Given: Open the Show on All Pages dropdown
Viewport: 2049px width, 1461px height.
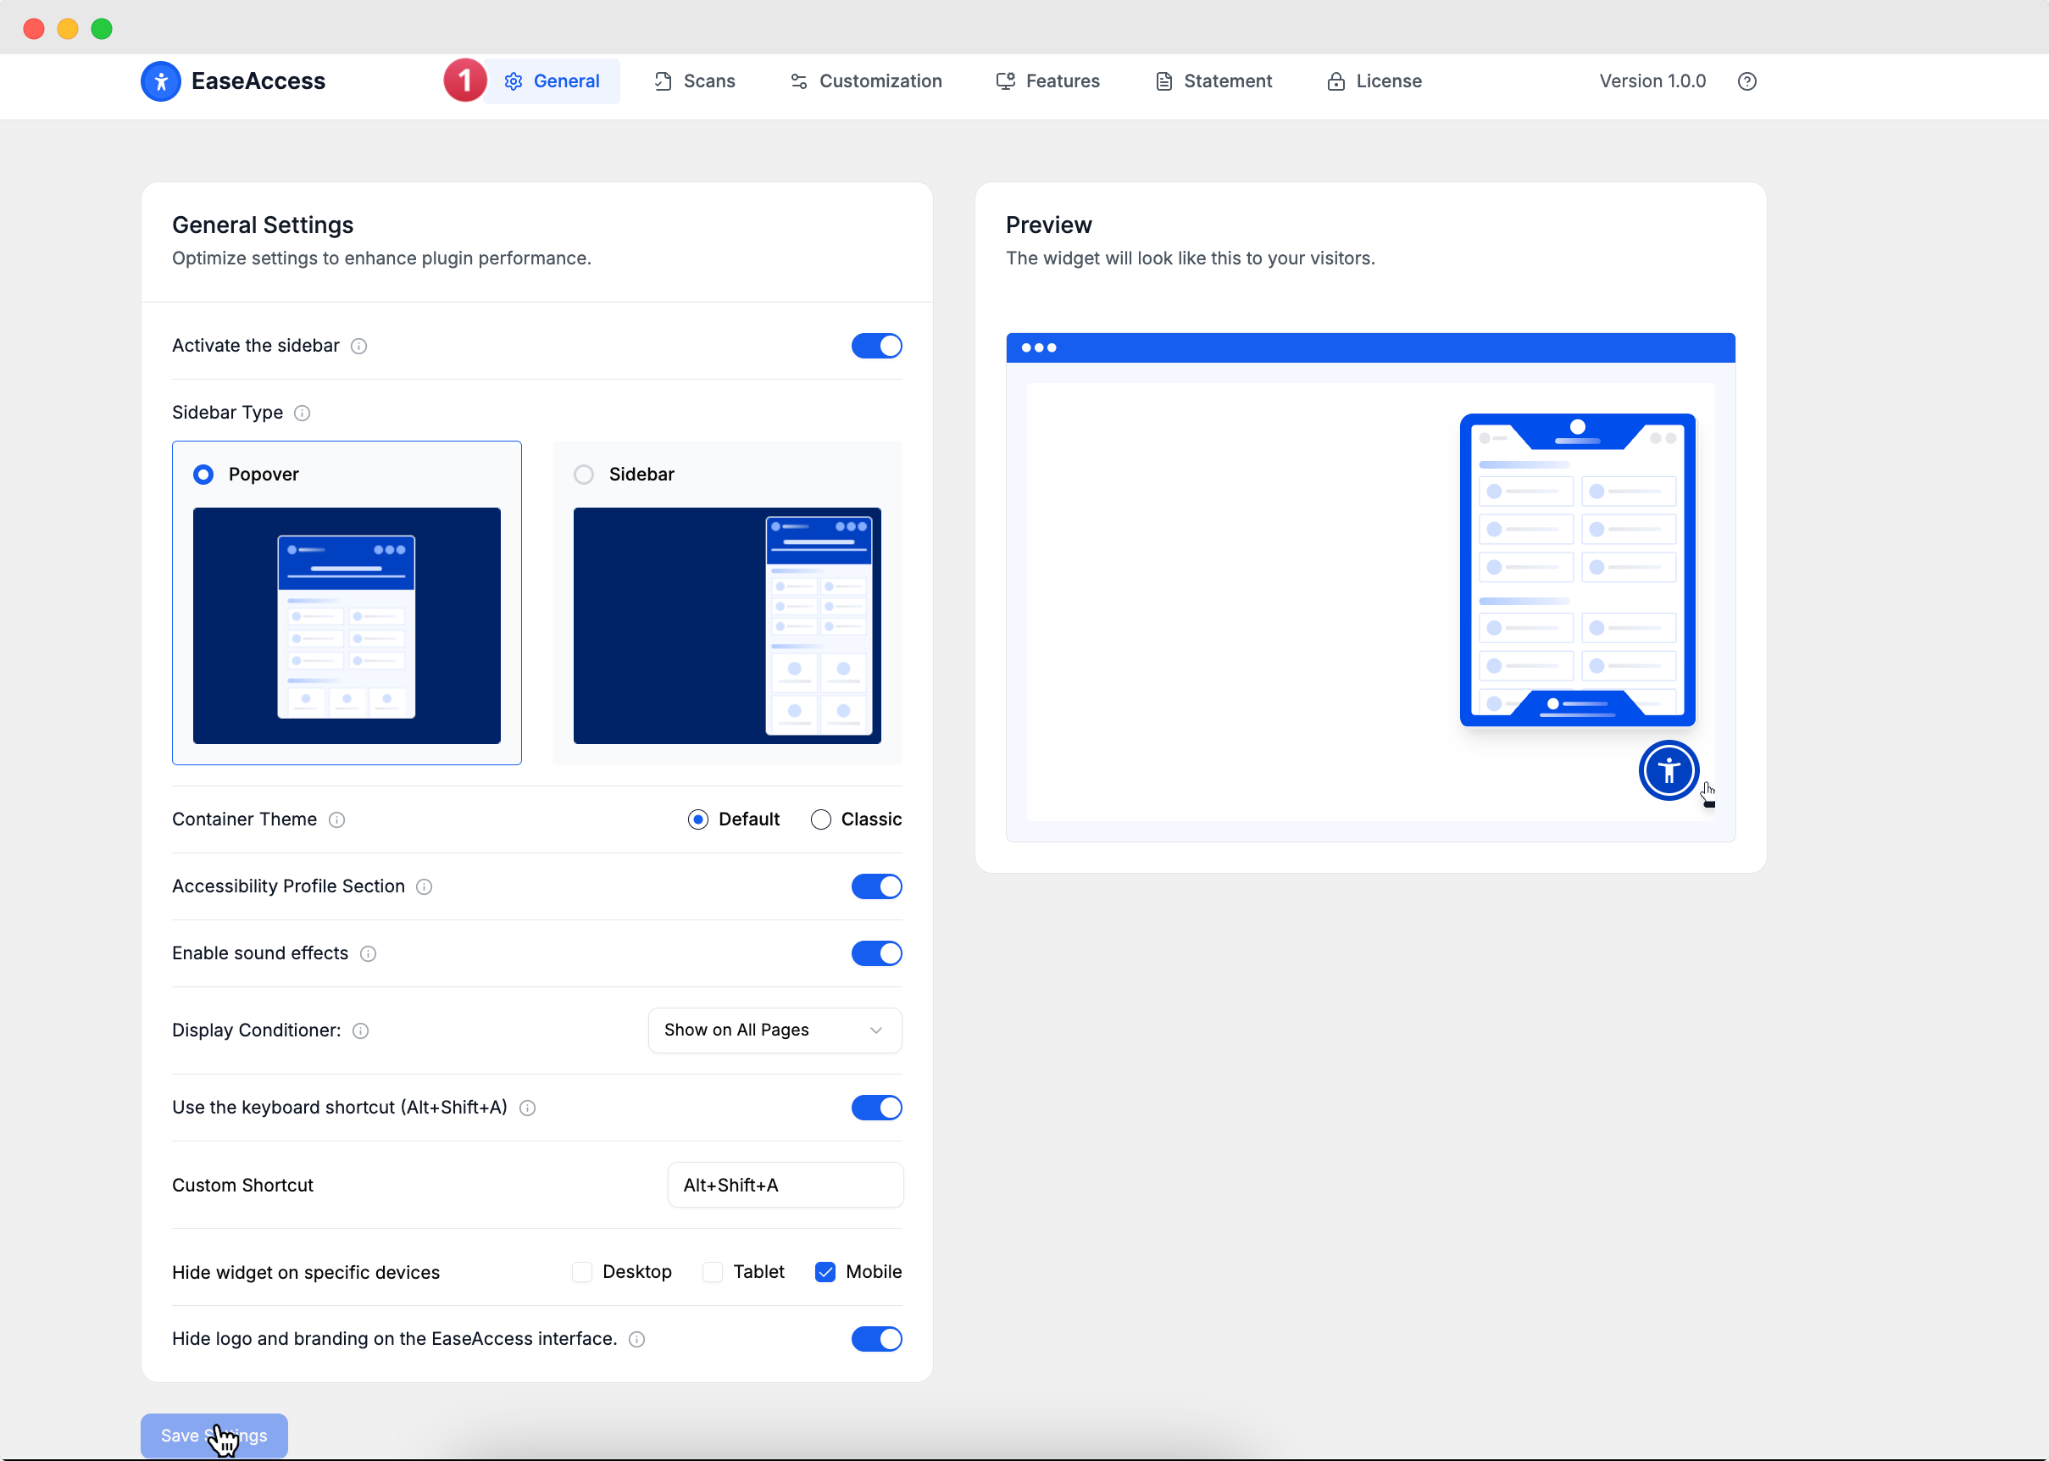Looking at the screenshot, I should [775, 1030].
